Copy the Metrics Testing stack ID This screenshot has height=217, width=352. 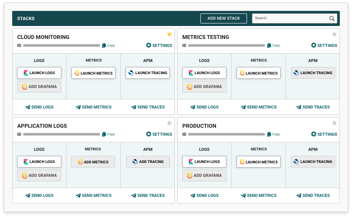pos(273,46)
